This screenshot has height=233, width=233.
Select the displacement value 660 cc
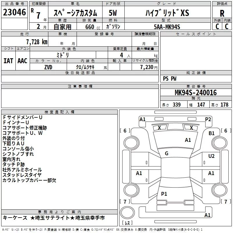(93, 27)
